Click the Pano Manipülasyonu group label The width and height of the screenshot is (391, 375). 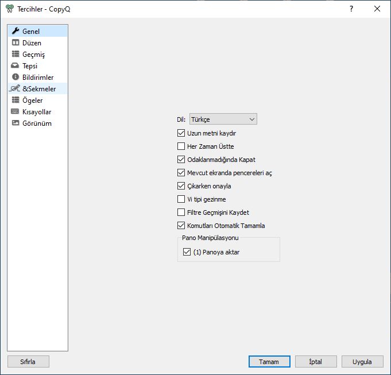coord(210,238)
